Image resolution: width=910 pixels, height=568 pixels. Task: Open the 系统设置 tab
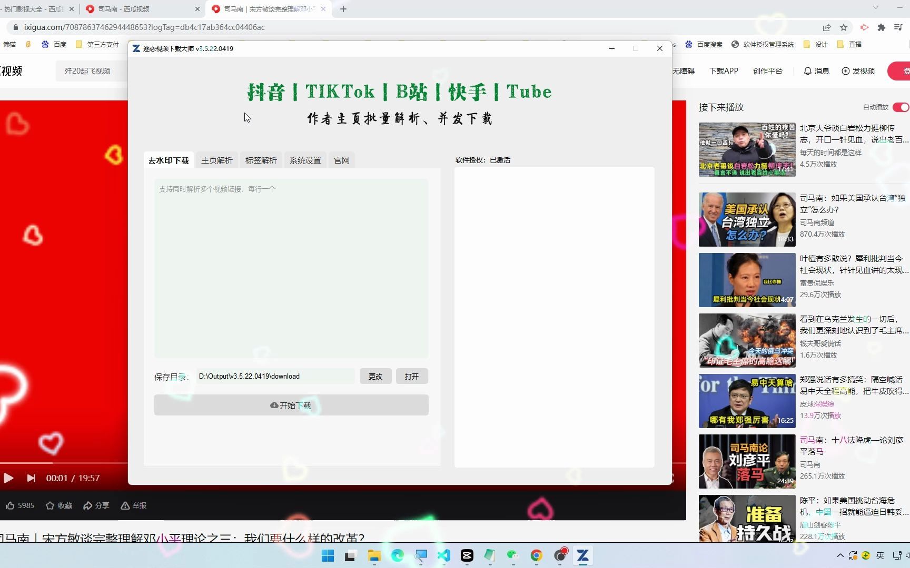305,160
